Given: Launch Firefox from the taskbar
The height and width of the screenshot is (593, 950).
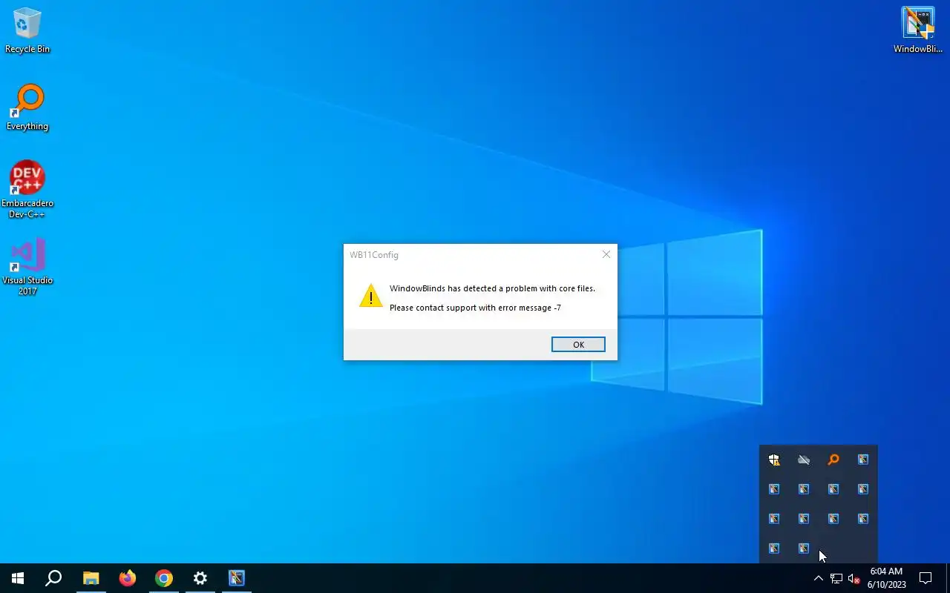Looking at the screenshot, I should click(x=128, y=578).
